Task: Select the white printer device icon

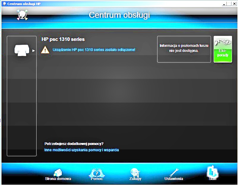Action: tap(22, 50)
